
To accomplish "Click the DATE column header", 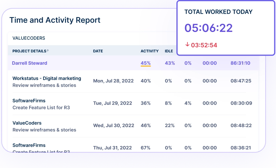I will 98,51.
